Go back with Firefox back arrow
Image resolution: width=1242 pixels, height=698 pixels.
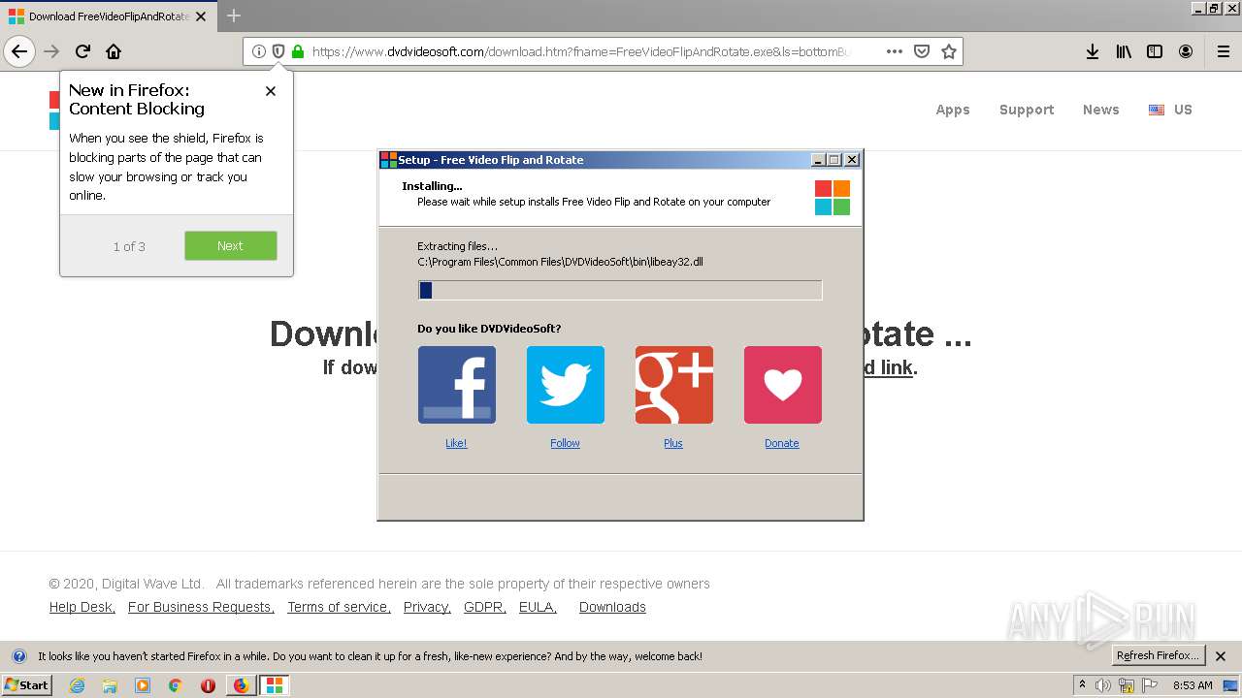tap(19, 51)
